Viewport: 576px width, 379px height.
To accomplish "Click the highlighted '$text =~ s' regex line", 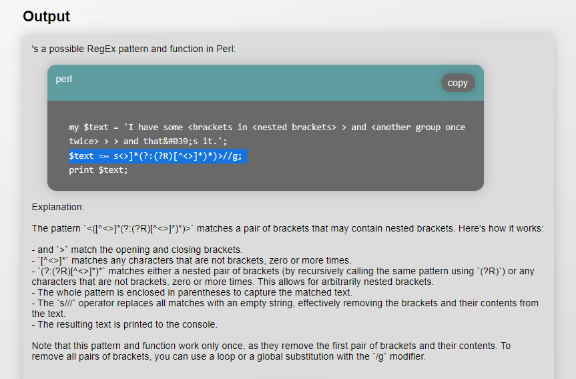I will 158,156.
